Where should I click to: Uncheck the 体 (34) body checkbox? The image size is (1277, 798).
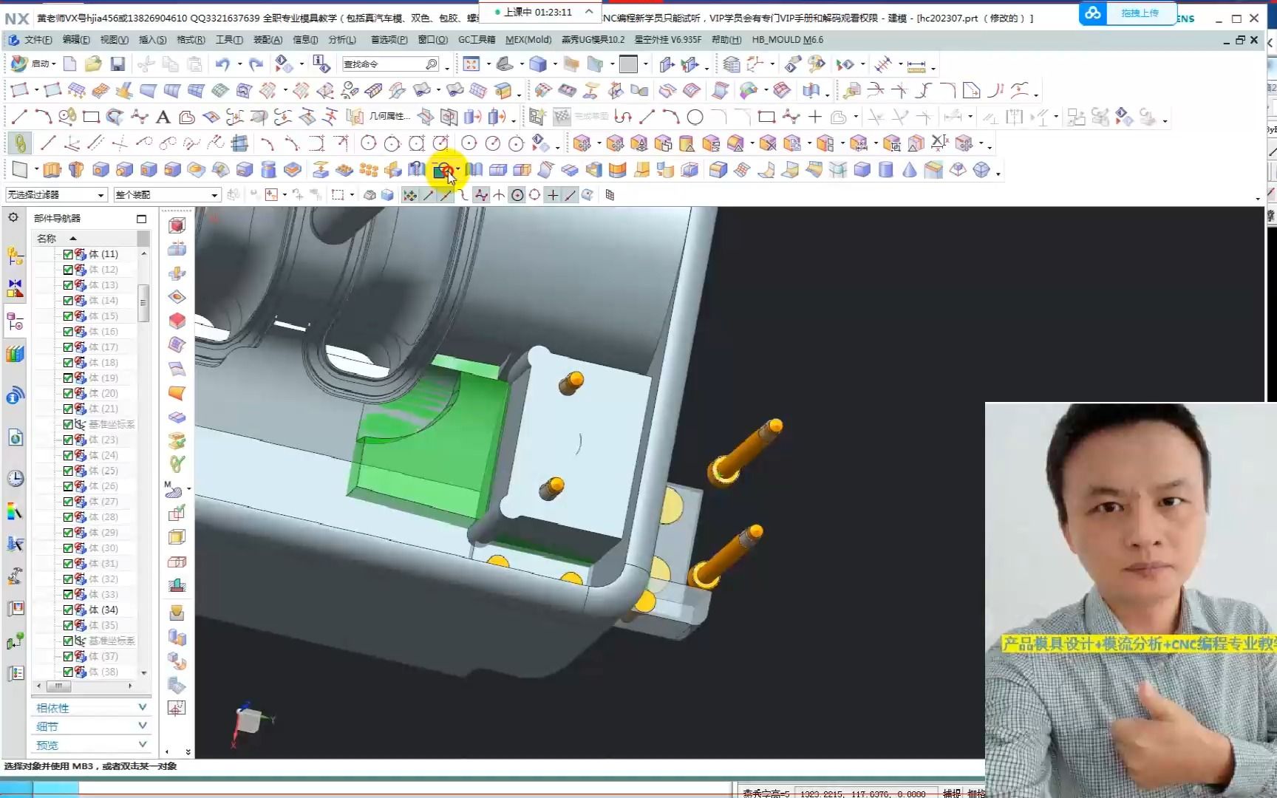point(68,610)
